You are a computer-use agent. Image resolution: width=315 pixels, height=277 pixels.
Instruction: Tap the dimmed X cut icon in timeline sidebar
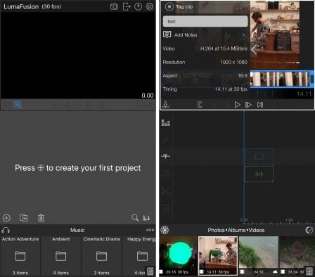click(x=166, y=191)
